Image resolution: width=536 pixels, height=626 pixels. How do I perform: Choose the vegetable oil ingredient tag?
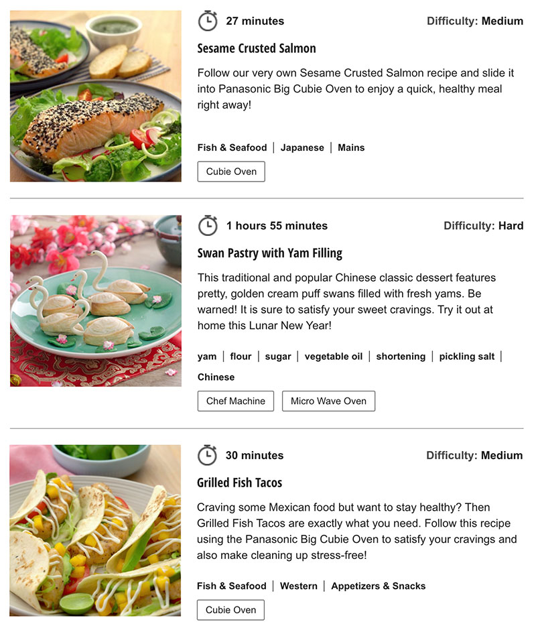pyautogui.click(x=334, y=357)
